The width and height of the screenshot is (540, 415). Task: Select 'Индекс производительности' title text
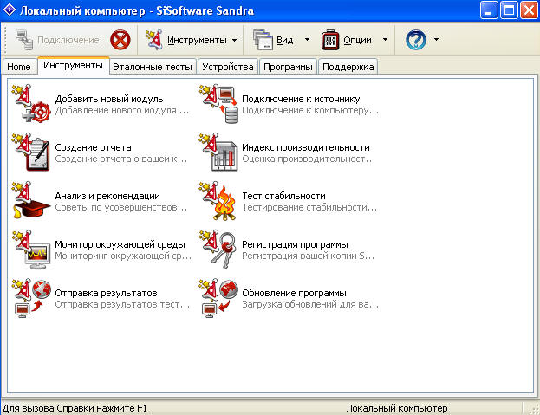click(x=306, y=147)
